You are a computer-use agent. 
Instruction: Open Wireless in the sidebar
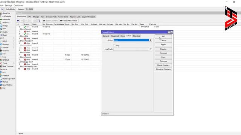[6, 22]
